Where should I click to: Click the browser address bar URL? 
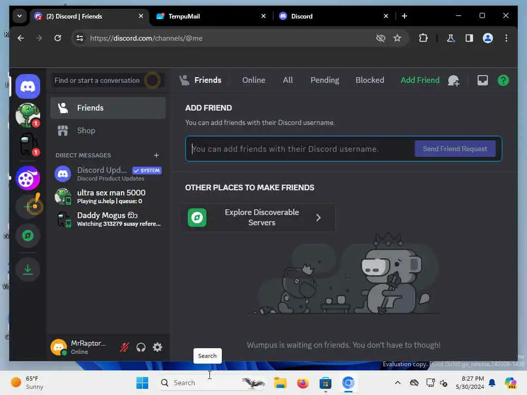[146, 38]
